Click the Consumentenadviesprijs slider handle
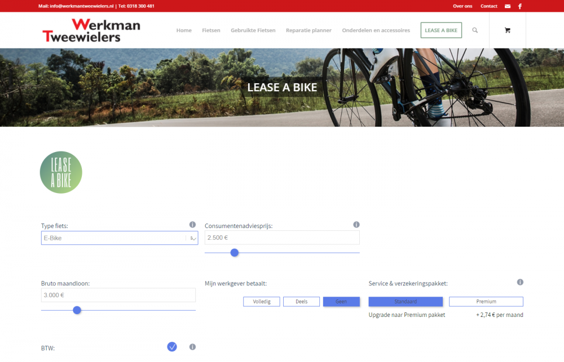 pyautogui.click(x=235, y=252)
